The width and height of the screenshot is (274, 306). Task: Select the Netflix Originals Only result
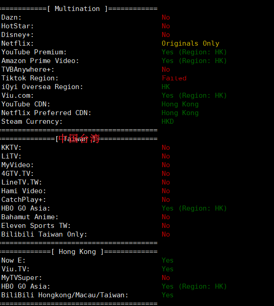click(190, 43)
